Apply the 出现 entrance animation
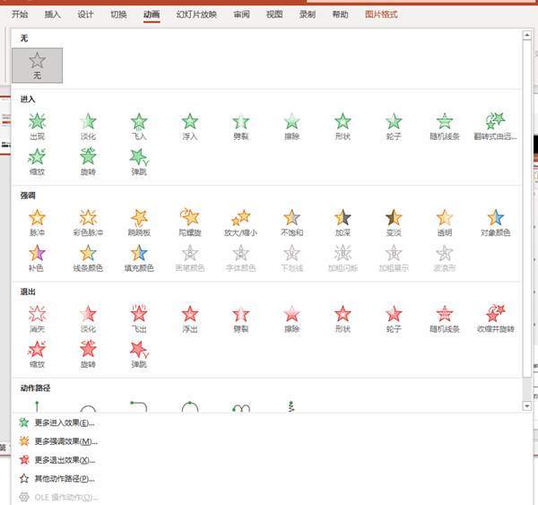 pos(37,126)
